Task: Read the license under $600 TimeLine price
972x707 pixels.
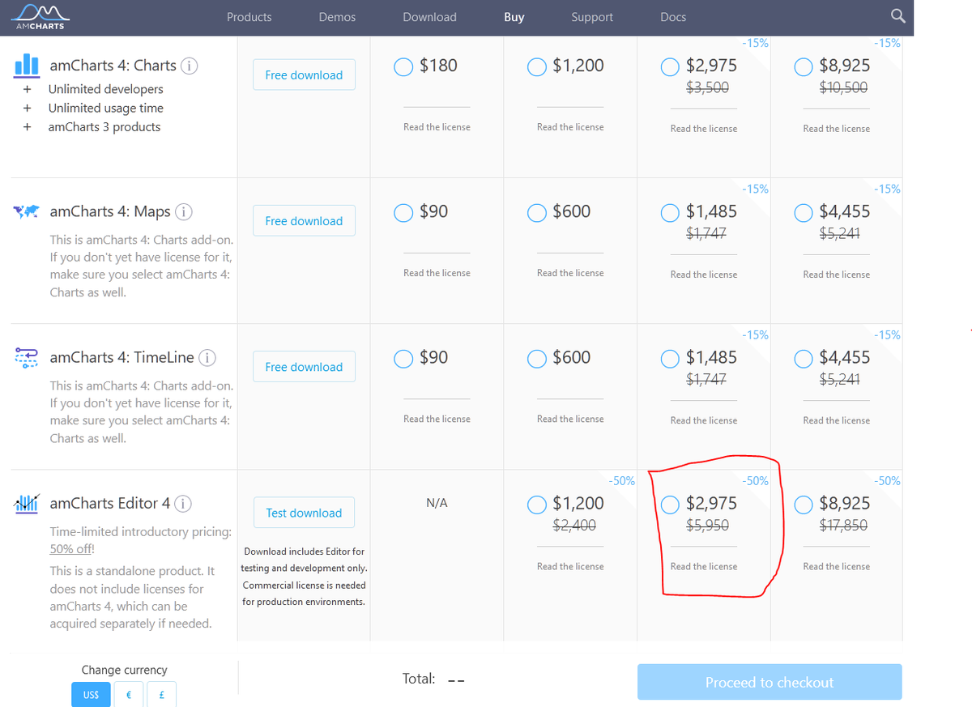Action: point(570,419)
